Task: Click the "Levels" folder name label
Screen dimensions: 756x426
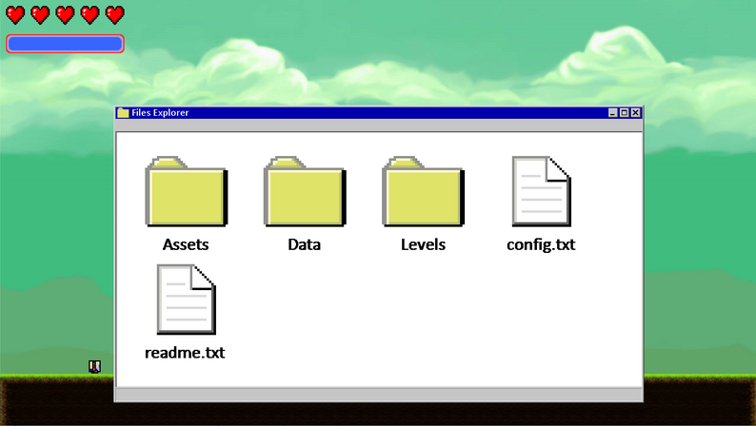Action: pyautogui.click(x=423, y=244)
